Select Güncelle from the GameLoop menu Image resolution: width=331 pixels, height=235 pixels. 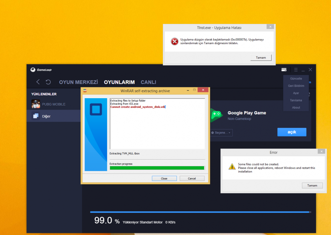pyautogui.click(x=296, y=79)
